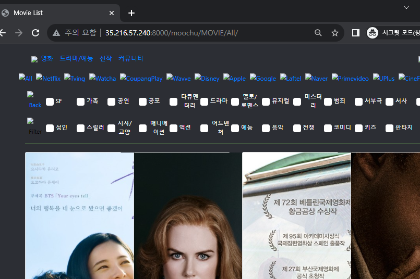
Task: Go back with the browser back arrow
Action: coord(3,33)
